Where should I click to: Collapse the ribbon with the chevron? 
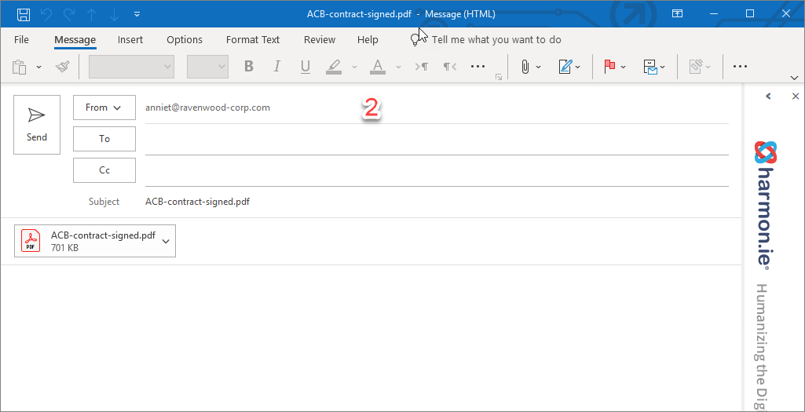coord(795,78)
